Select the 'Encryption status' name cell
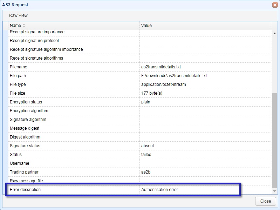The height and width of the screenshot is (210, 280). coord(74,102)
